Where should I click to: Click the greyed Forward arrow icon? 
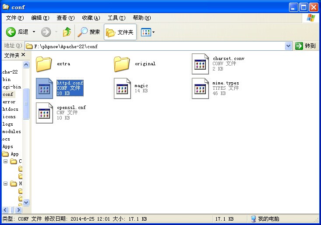click(46, 32)
